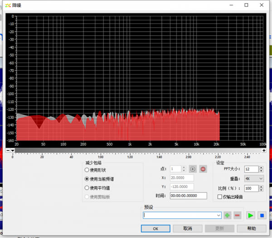Click the FFT大小 spinner arrows

pyautogui.click(x=261, y=169)
